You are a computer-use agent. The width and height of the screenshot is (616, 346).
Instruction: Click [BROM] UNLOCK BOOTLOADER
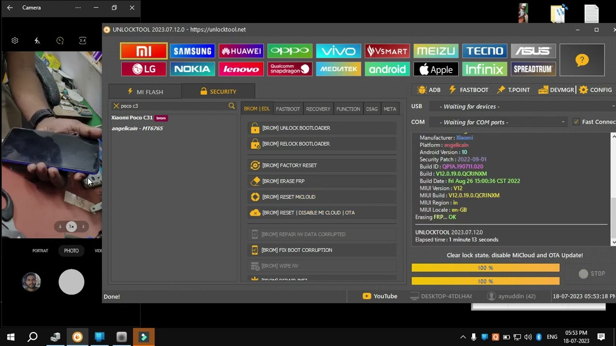tap(322, 128)
